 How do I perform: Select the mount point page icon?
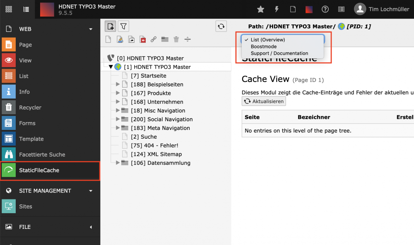(142, 39)
